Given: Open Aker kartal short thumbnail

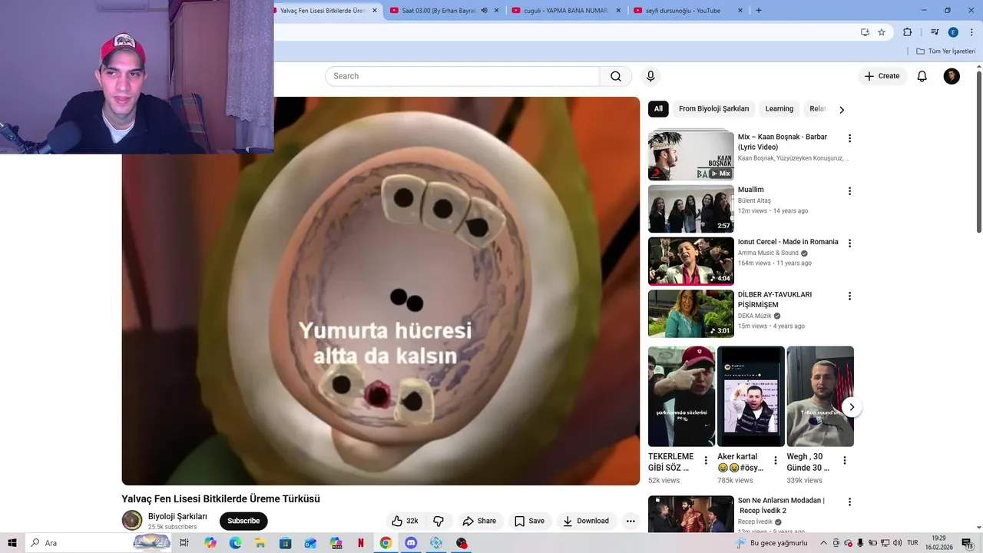Looking at the screenshot, I should click(751, 396).
